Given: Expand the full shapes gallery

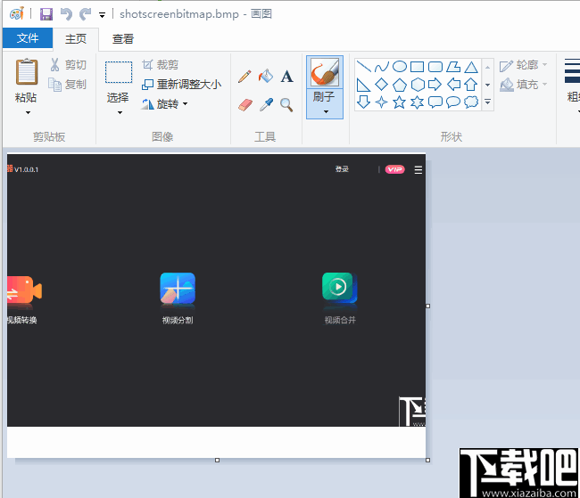Looking at the screenshot, I should [487, 102].
